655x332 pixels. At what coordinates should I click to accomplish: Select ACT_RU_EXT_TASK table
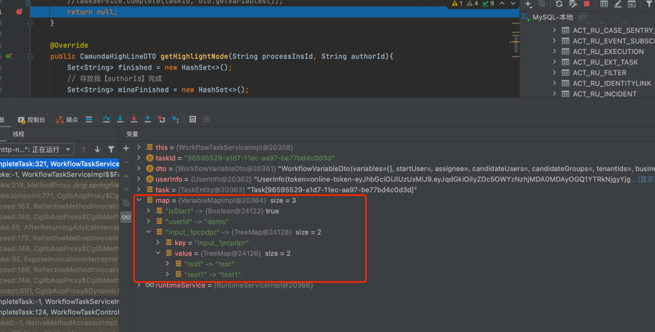pos(605,63)
